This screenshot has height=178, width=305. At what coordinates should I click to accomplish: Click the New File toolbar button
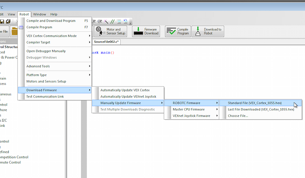(4, 31)
